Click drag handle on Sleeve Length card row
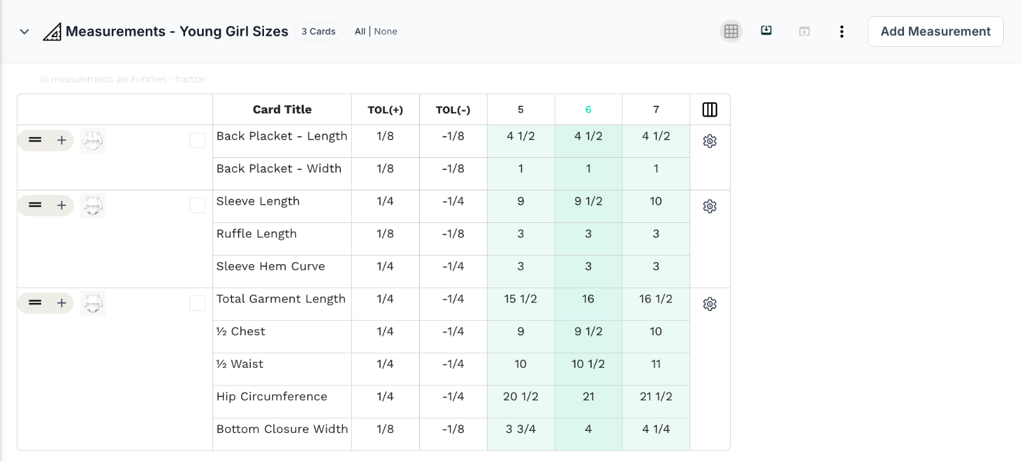This screenshot has height=461, width=1022. pyautogui.click(x=35, y=205)
